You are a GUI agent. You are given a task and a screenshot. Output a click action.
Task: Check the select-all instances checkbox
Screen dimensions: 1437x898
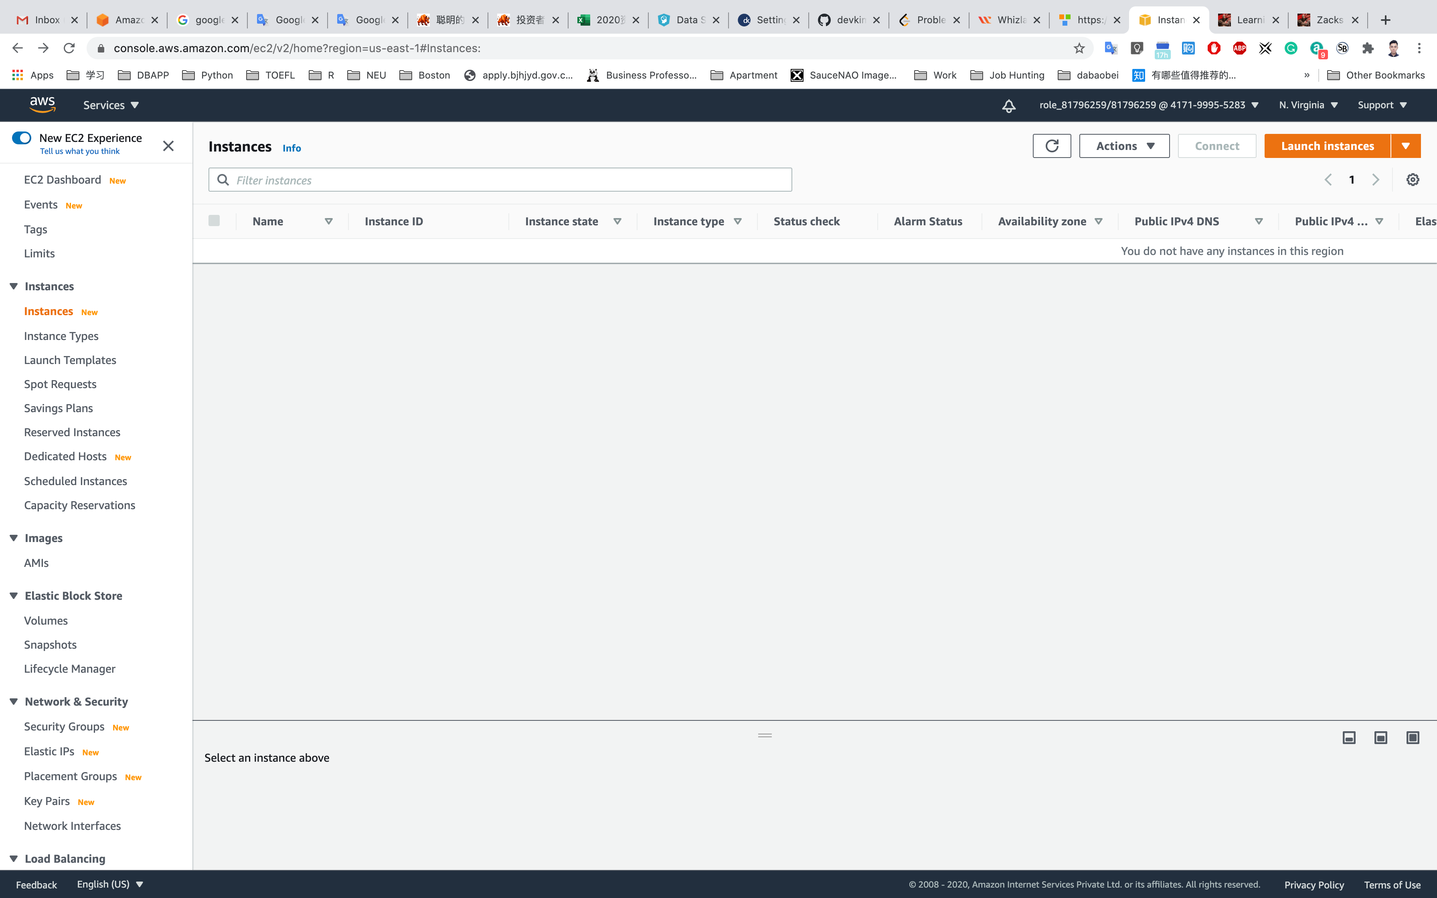215,221
